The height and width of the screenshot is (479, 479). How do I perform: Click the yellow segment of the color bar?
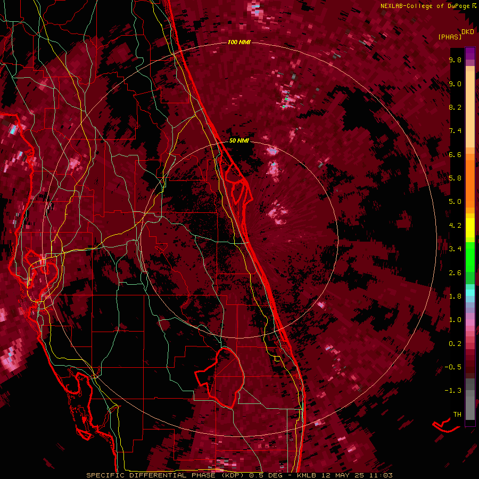470,228
